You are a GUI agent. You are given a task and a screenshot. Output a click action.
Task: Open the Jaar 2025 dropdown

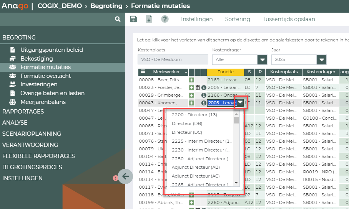(x=321, y=59)
